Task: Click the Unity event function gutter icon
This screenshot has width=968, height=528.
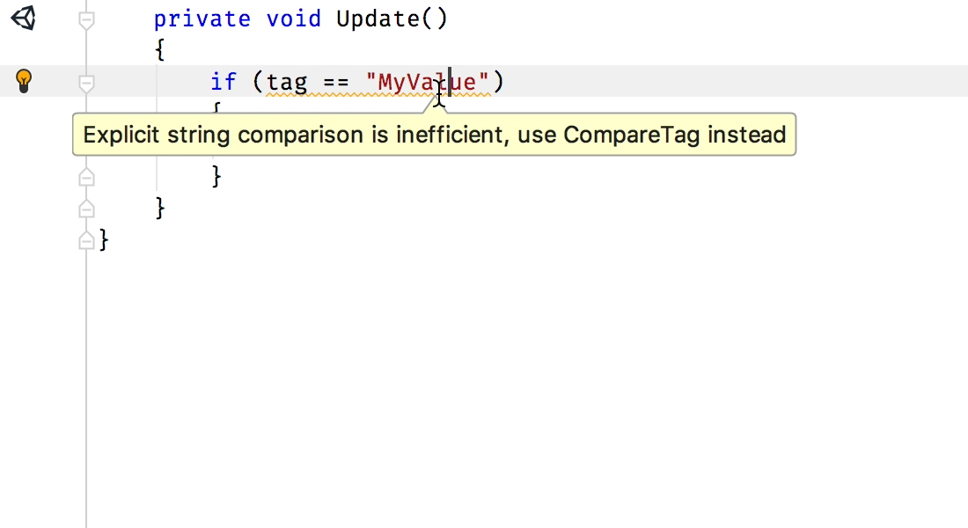Action: [24, 18]
